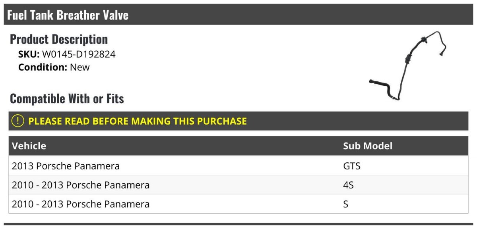Click the Vehicle column header

29,146
